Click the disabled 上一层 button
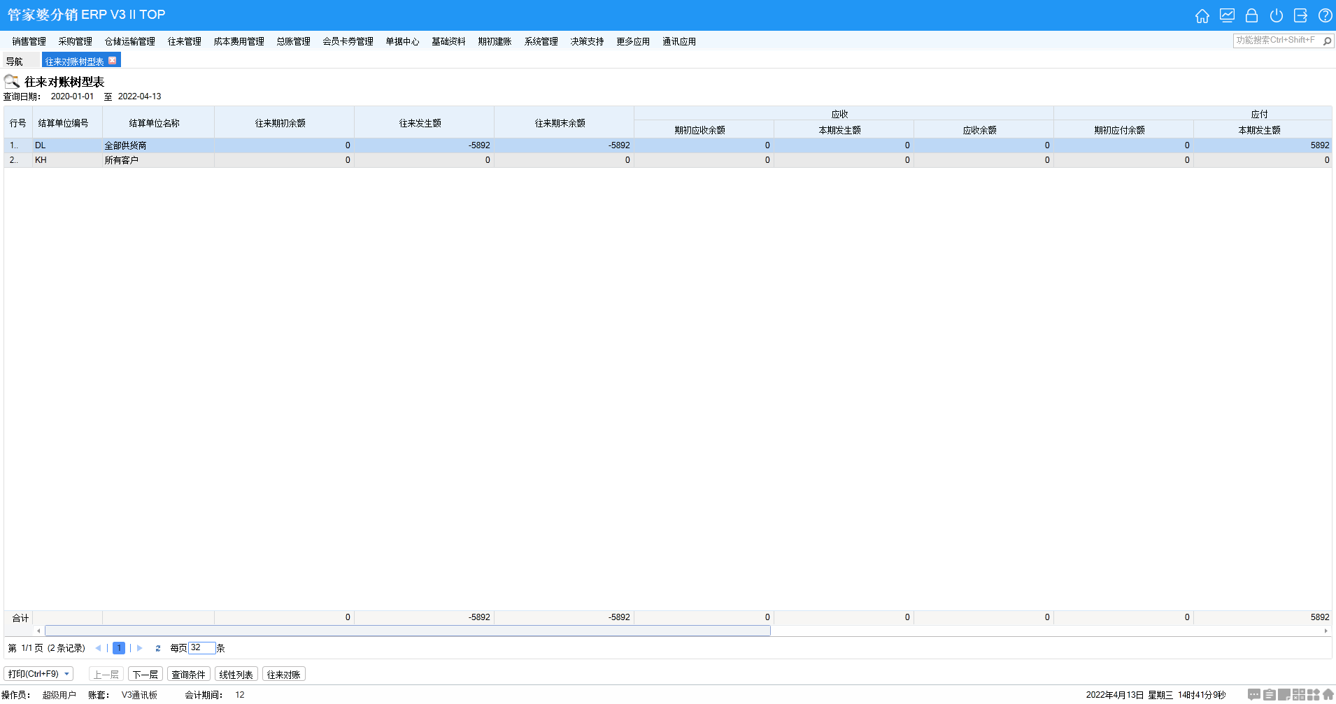This screenshot has height=704, width=1336. click(x=106, y=674)
